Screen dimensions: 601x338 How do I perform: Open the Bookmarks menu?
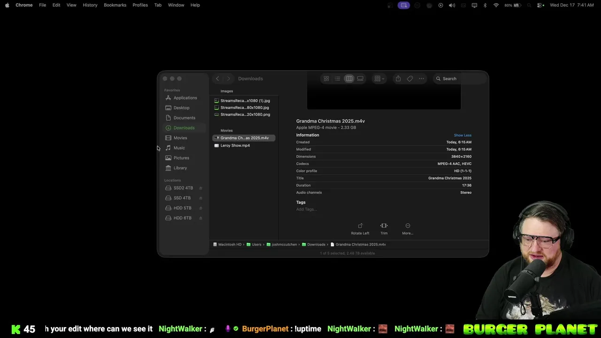[x=115, y=5]
